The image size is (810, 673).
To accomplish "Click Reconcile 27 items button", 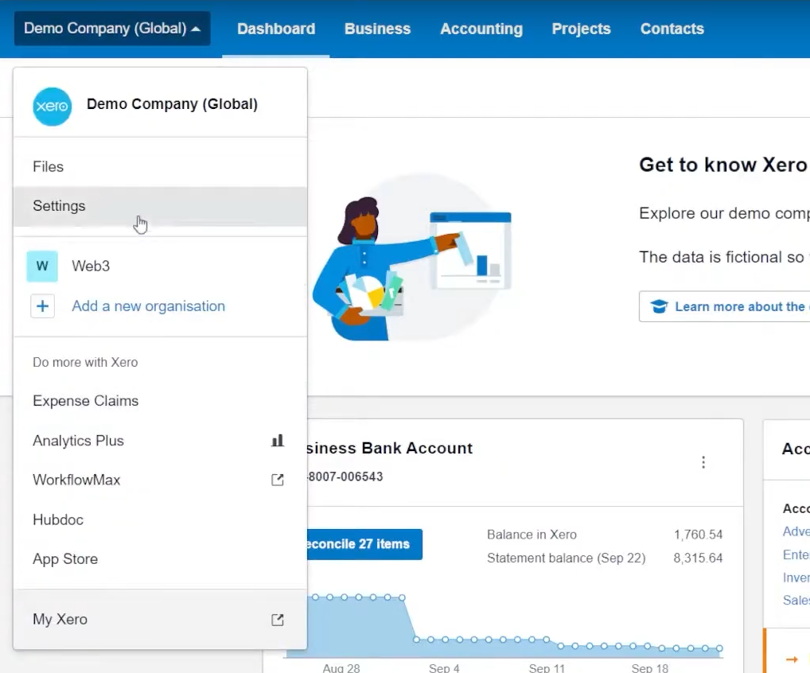I will 364,544.
